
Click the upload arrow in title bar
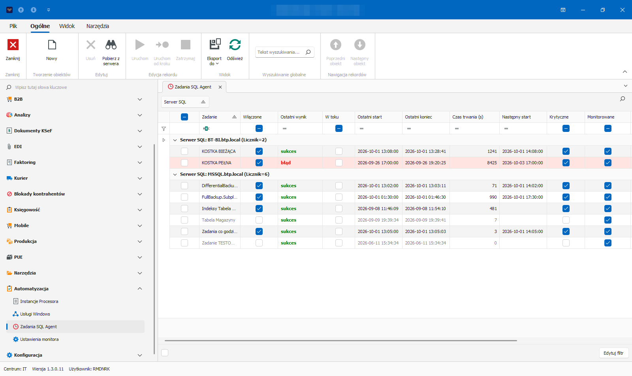21,10
